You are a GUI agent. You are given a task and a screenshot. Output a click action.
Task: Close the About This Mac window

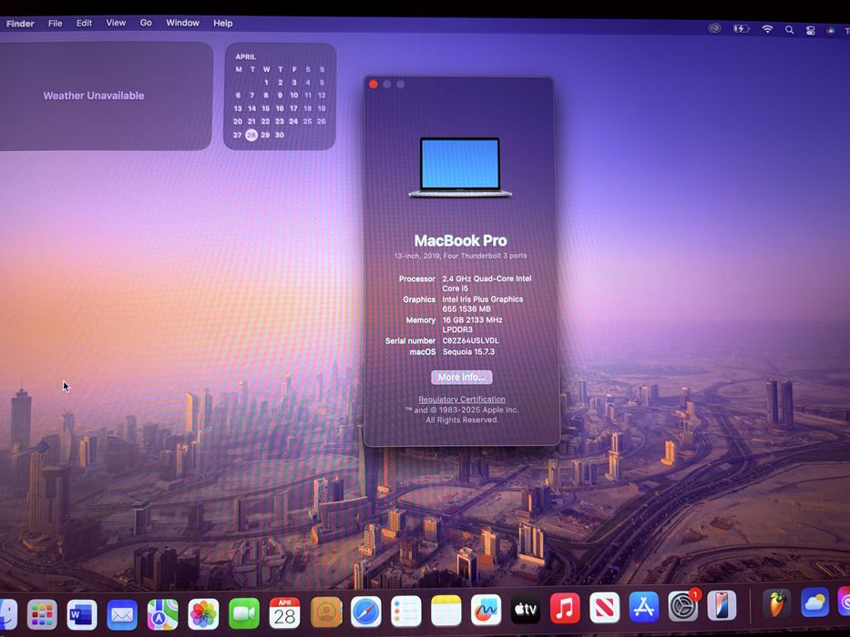pyautogui.click(x=373, y=84)
